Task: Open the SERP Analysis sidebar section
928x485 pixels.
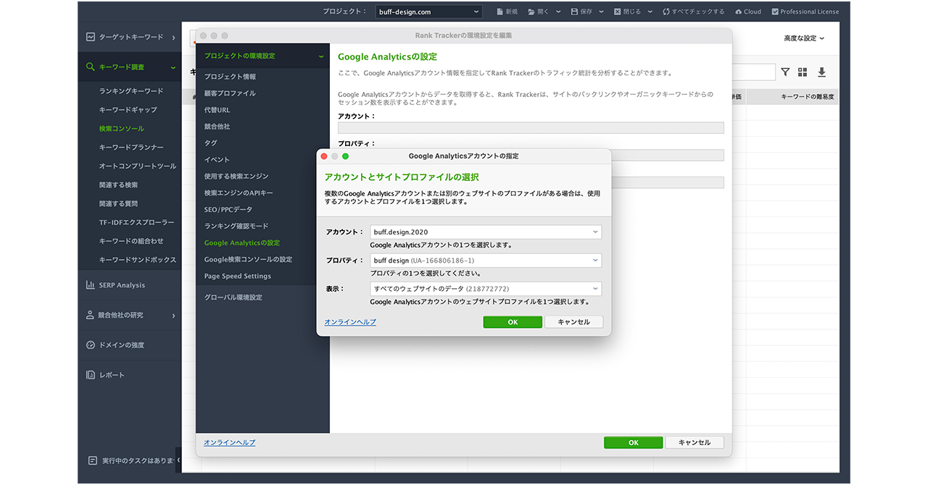Action: tap(122, 285)
